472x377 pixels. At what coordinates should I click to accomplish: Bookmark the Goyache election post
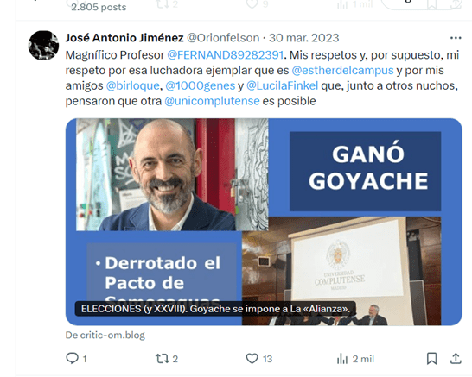click(x=432, y=358)
